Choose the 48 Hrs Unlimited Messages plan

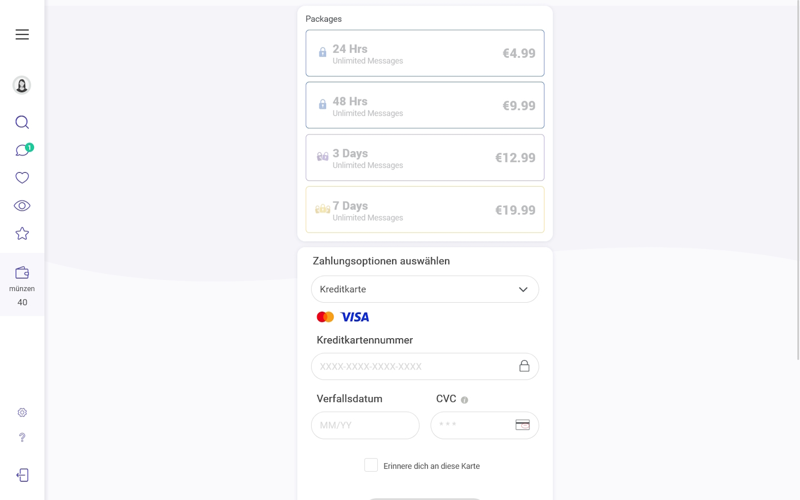coord(424,105)
